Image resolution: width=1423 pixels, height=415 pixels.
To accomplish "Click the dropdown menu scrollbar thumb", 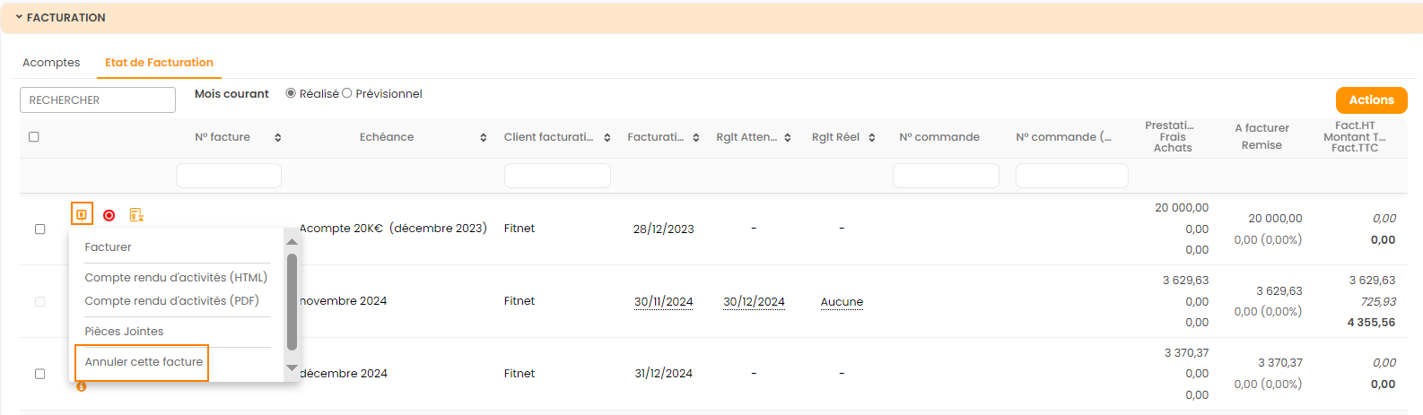I will coord(292,301).
